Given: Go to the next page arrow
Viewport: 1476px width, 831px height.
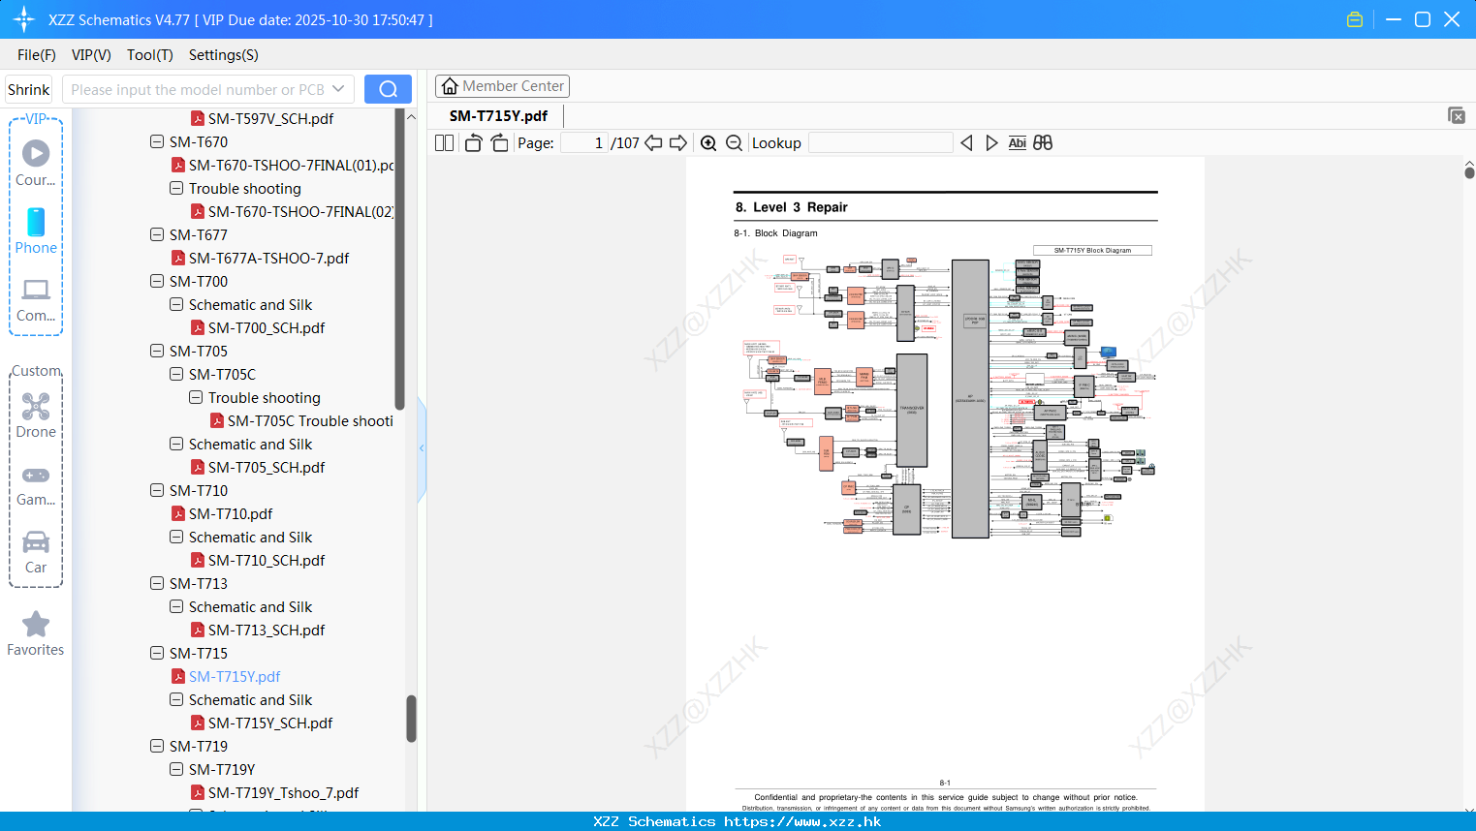Looking at the screenshot, I should coord(678,143).
